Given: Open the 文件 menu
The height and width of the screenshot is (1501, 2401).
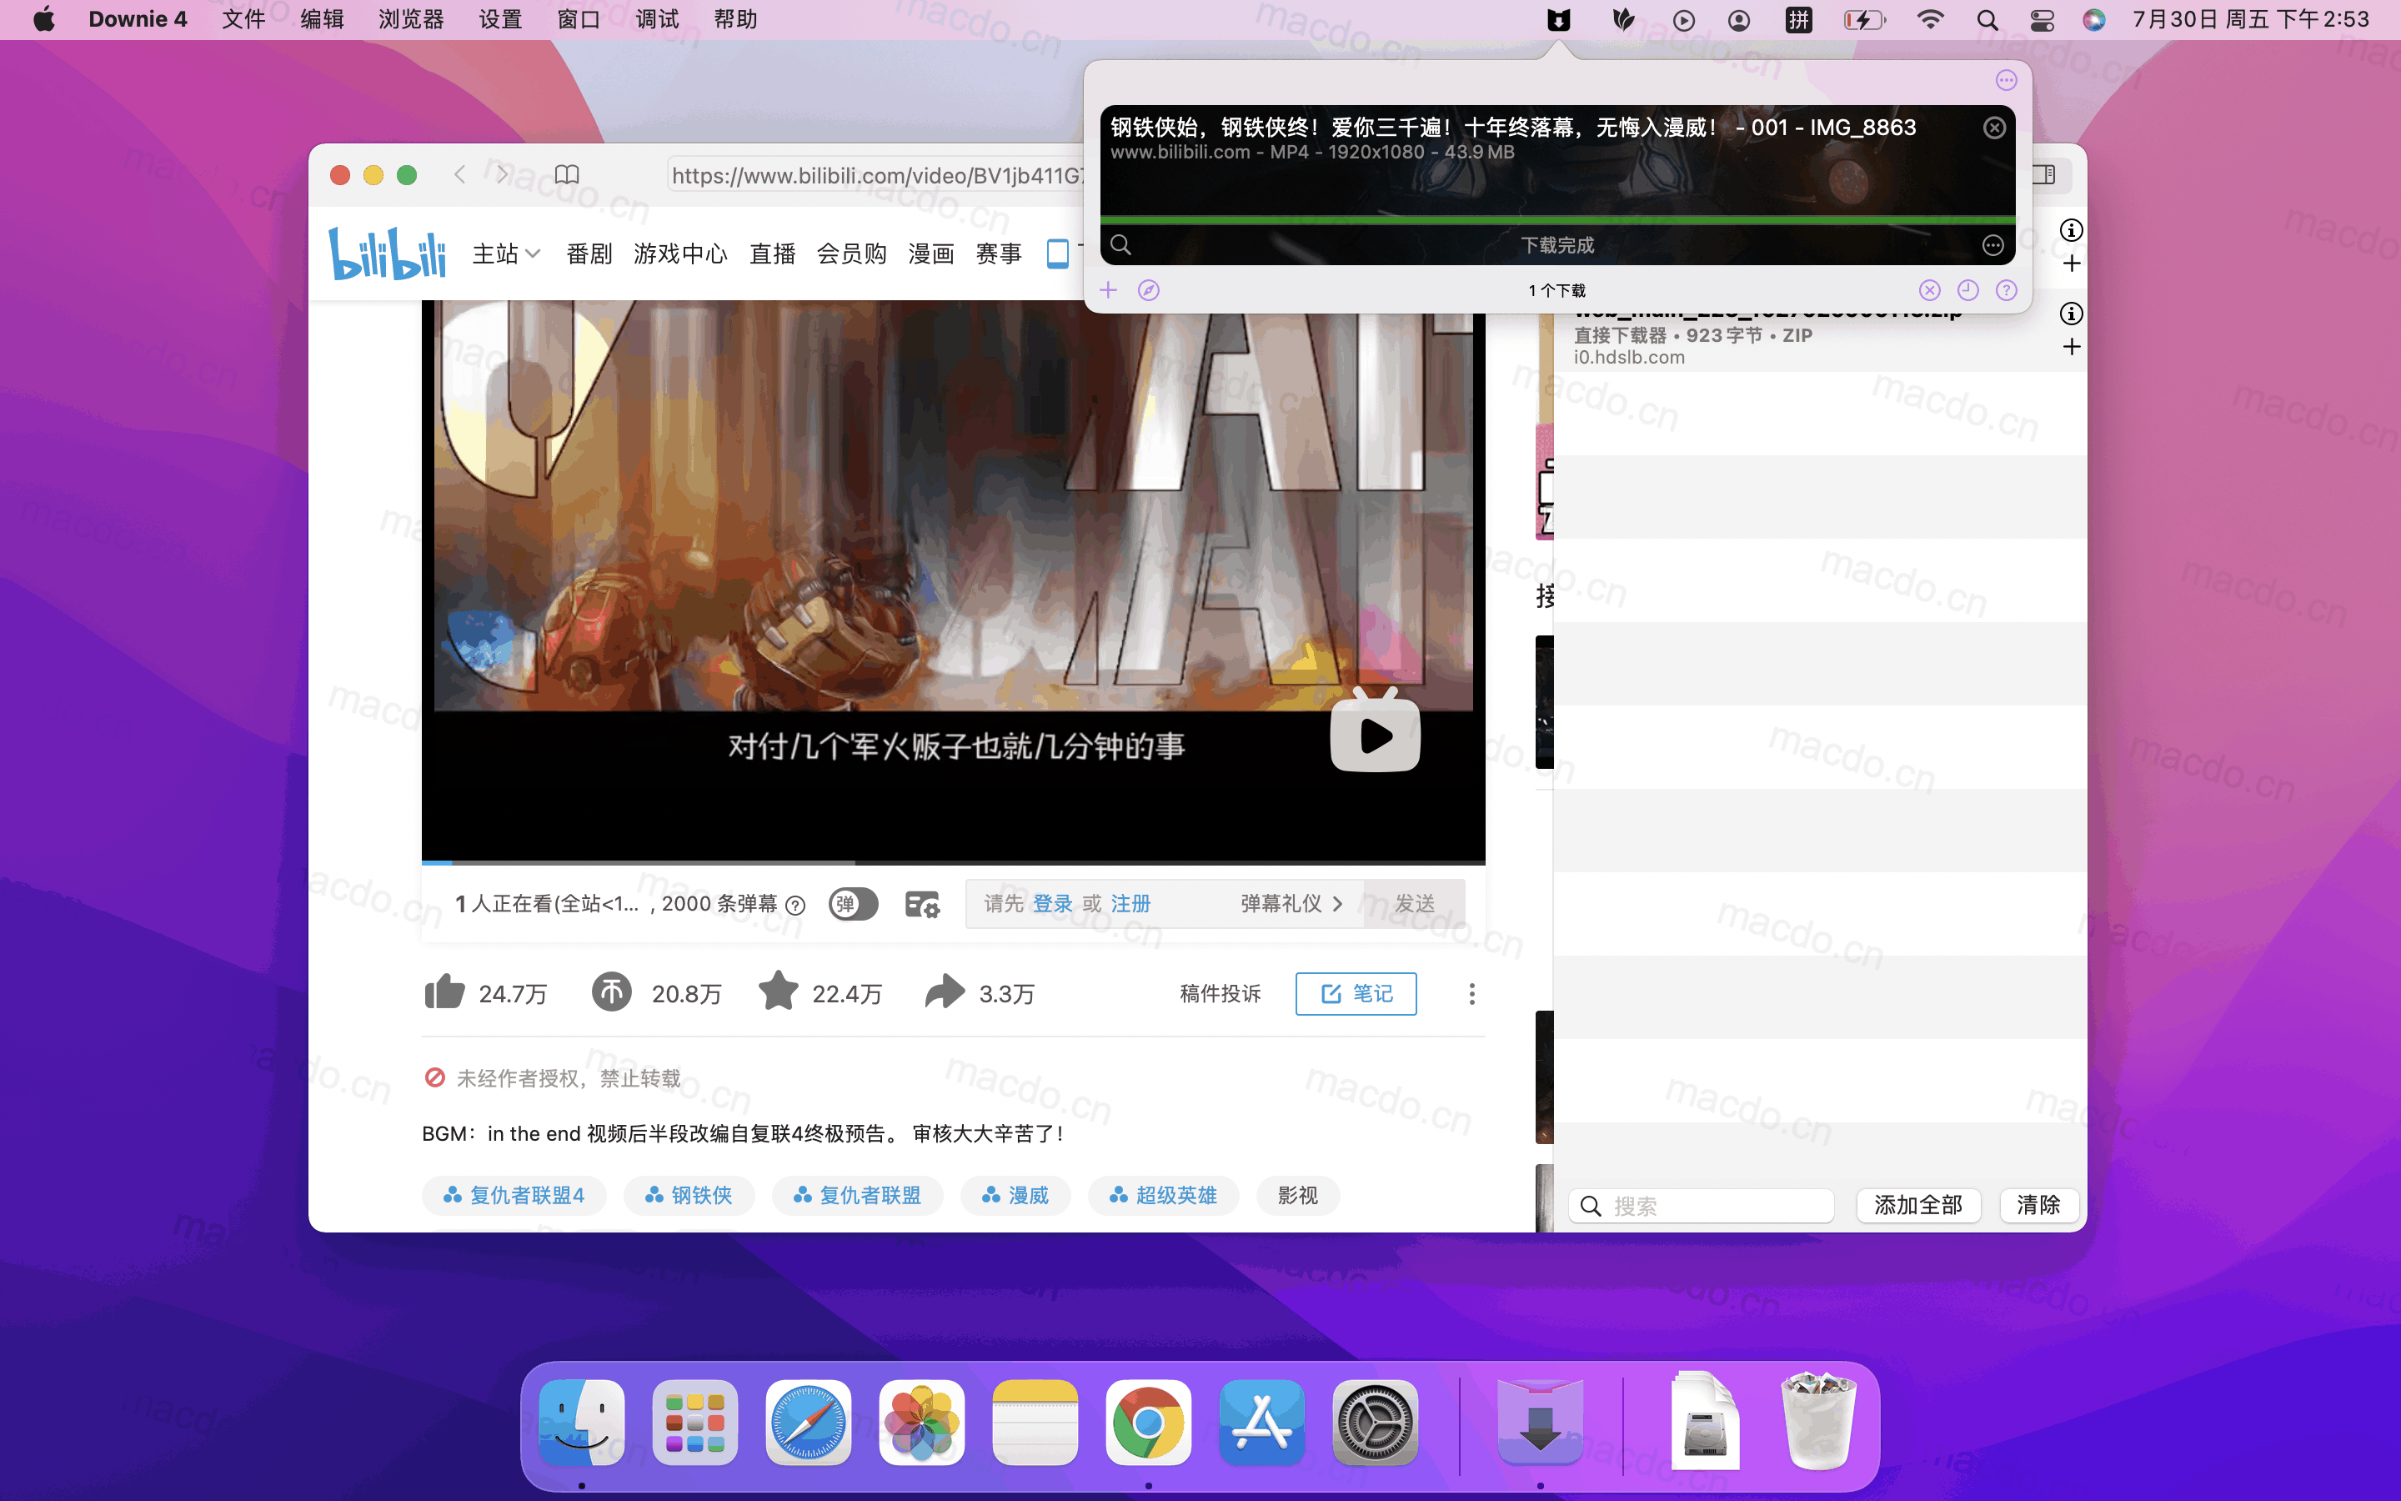Looking at the screenshot, I should [x=243, y=20].
